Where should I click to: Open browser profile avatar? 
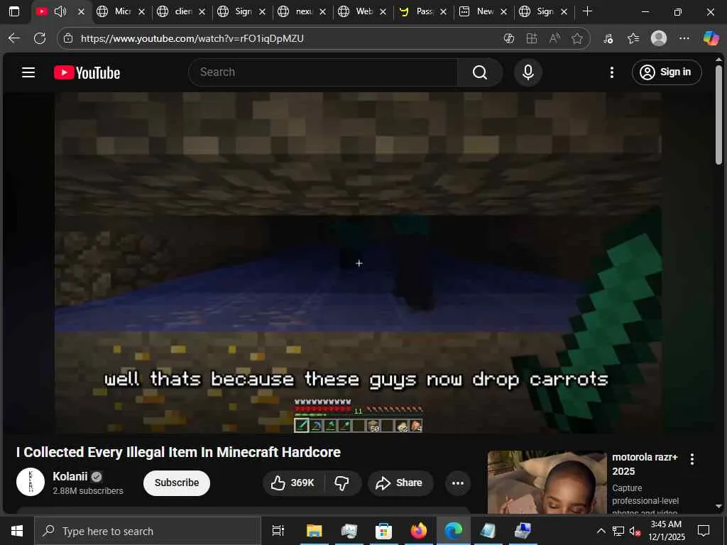659,38
